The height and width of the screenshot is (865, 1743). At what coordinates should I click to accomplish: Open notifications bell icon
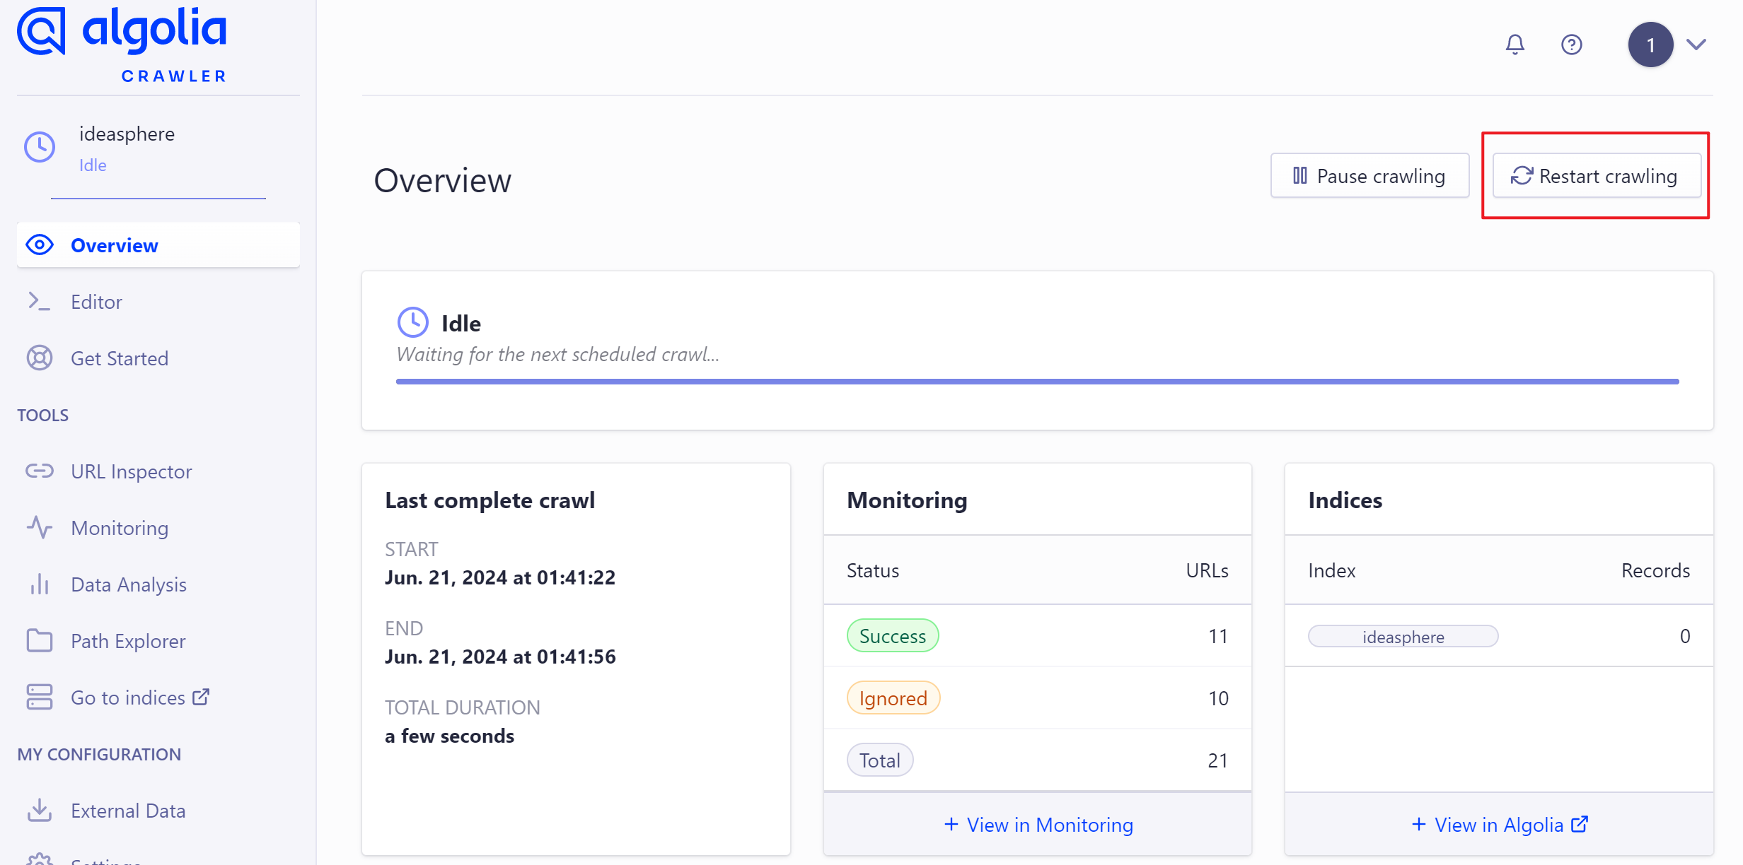(1515, 45)
